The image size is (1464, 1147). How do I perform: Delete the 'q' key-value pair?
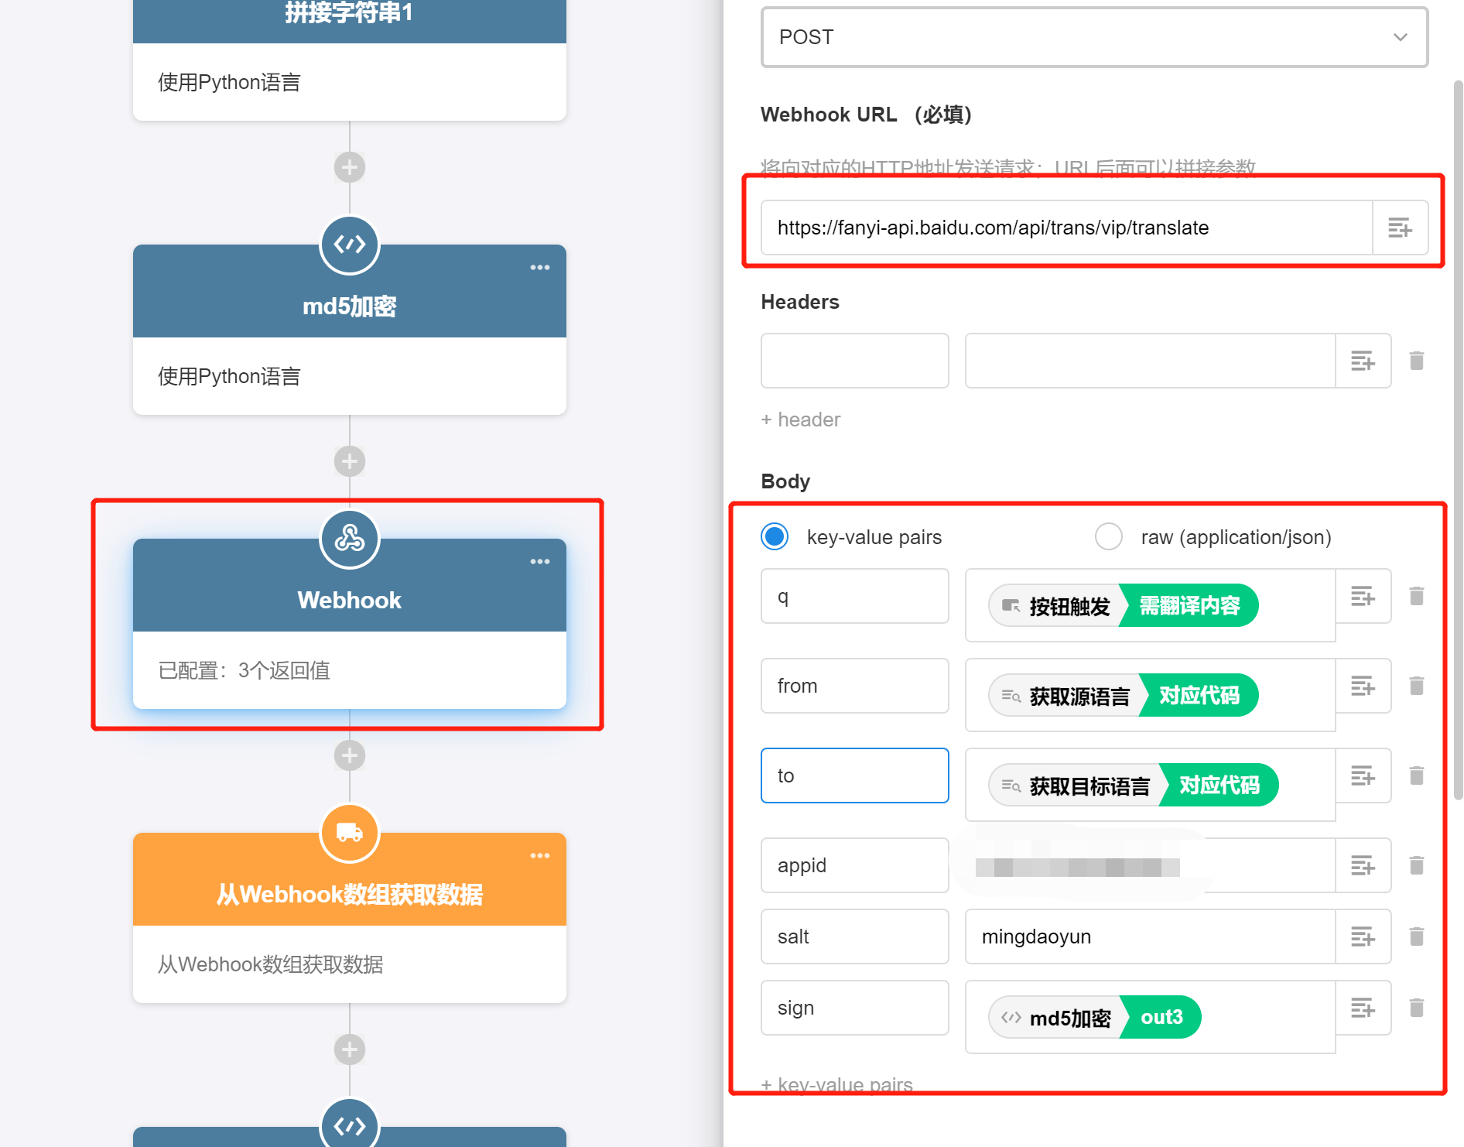1417,596
